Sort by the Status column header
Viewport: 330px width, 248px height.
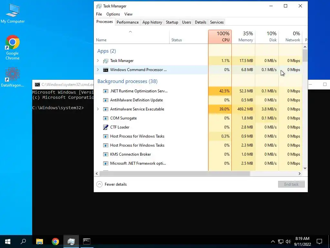pyautogui.click(x=189, y=37)
